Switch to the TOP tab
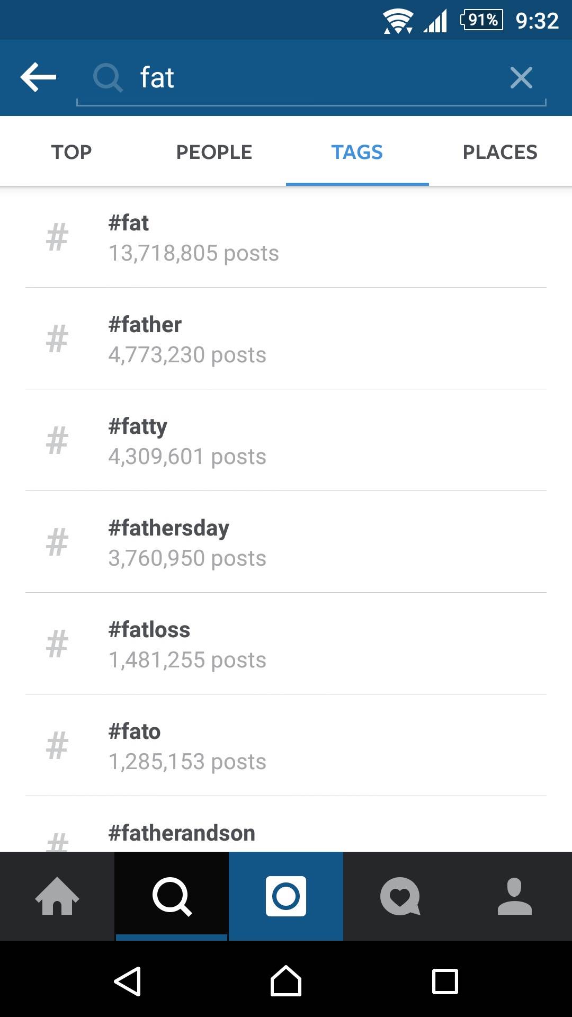The image size is (572, 1017). pos(71,152)
